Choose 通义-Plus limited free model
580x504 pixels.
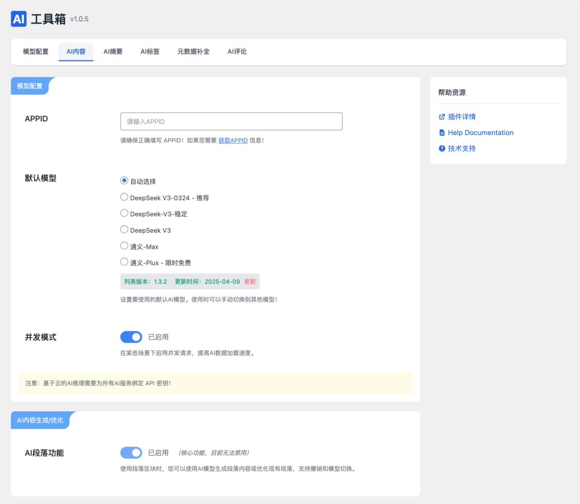coord(124,262)
